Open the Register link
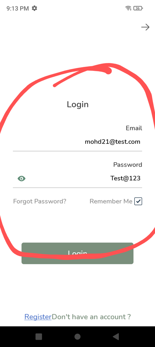This screenshot has width=155, height=347. [x=38, y=317]
